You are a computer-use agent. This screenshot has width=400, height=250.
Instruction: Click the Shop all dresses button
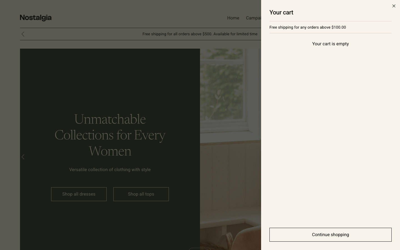click(x=79, y=194)
